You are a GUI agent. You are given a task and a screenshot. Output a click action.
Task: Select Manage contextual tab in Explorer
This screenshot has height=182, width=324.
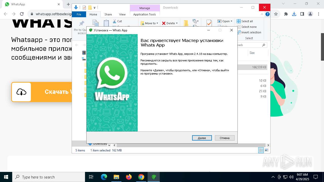[145, 8]
